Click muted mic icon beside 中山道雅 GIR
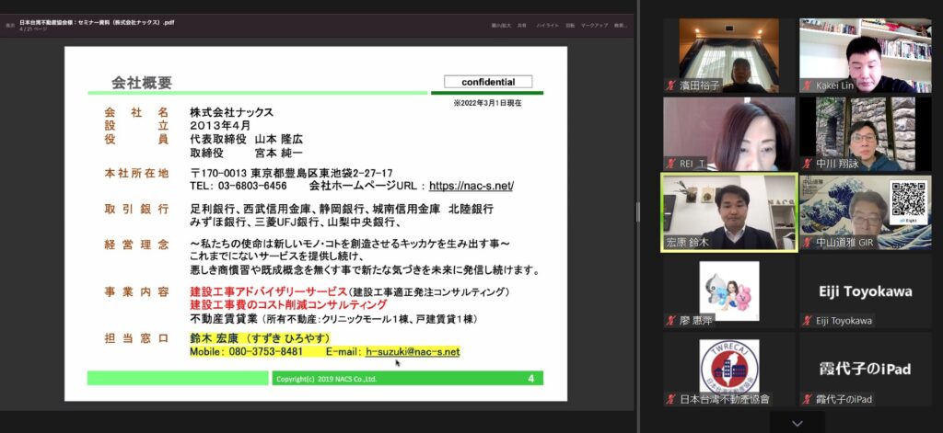This screenshot has height=433, width=943. click(808, 243)
